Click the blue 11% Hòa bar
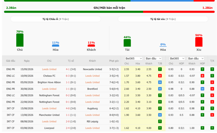Image resolution: width=217 pixels, height=133 pixels. (55, 45)
